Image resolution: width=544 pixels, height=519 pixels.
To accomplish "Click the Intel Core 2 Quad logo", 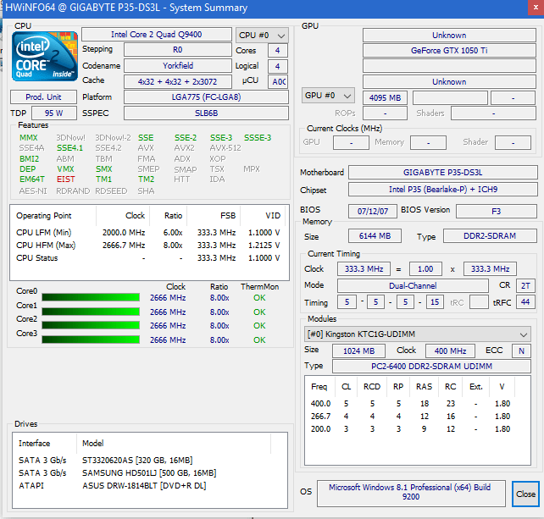I will (x=45, y=56).
